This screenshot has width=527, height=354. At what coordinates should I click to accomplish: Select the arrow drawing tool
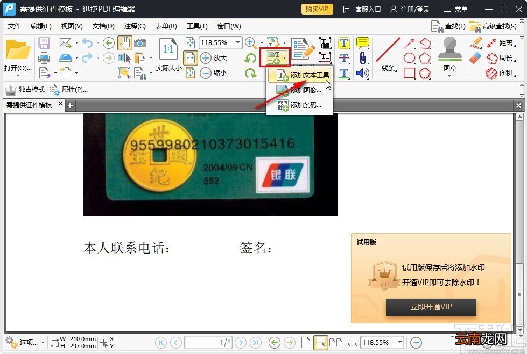pyautogui.click(x=409, y=43)
